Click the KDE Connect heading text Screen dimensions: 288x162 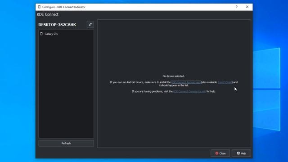coord(48,14)
